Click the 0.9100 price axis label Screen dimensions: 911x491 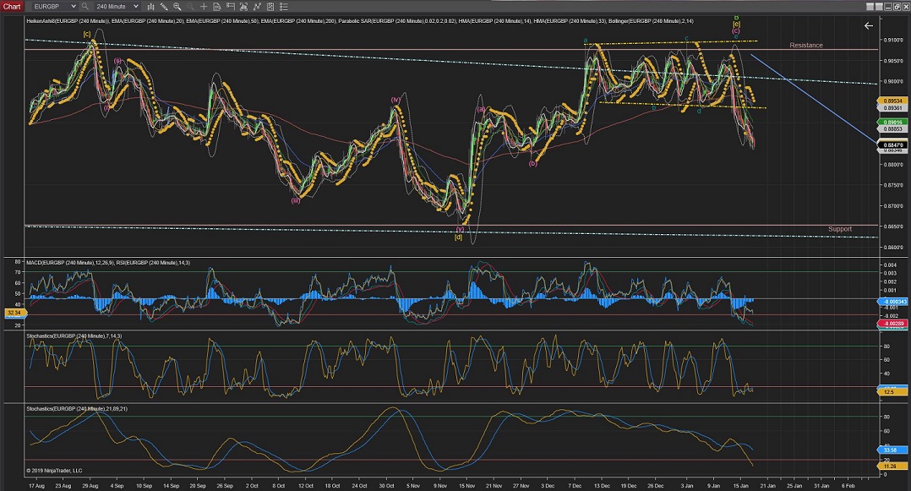click(892, 40)
